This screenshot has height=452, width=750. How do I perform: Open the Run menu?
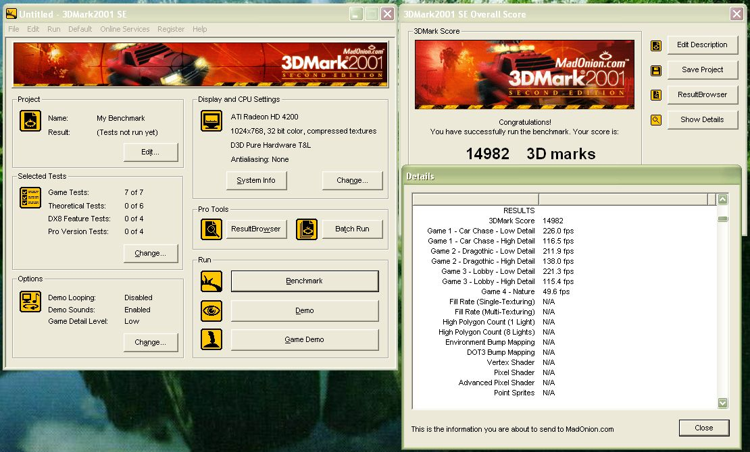53,29
